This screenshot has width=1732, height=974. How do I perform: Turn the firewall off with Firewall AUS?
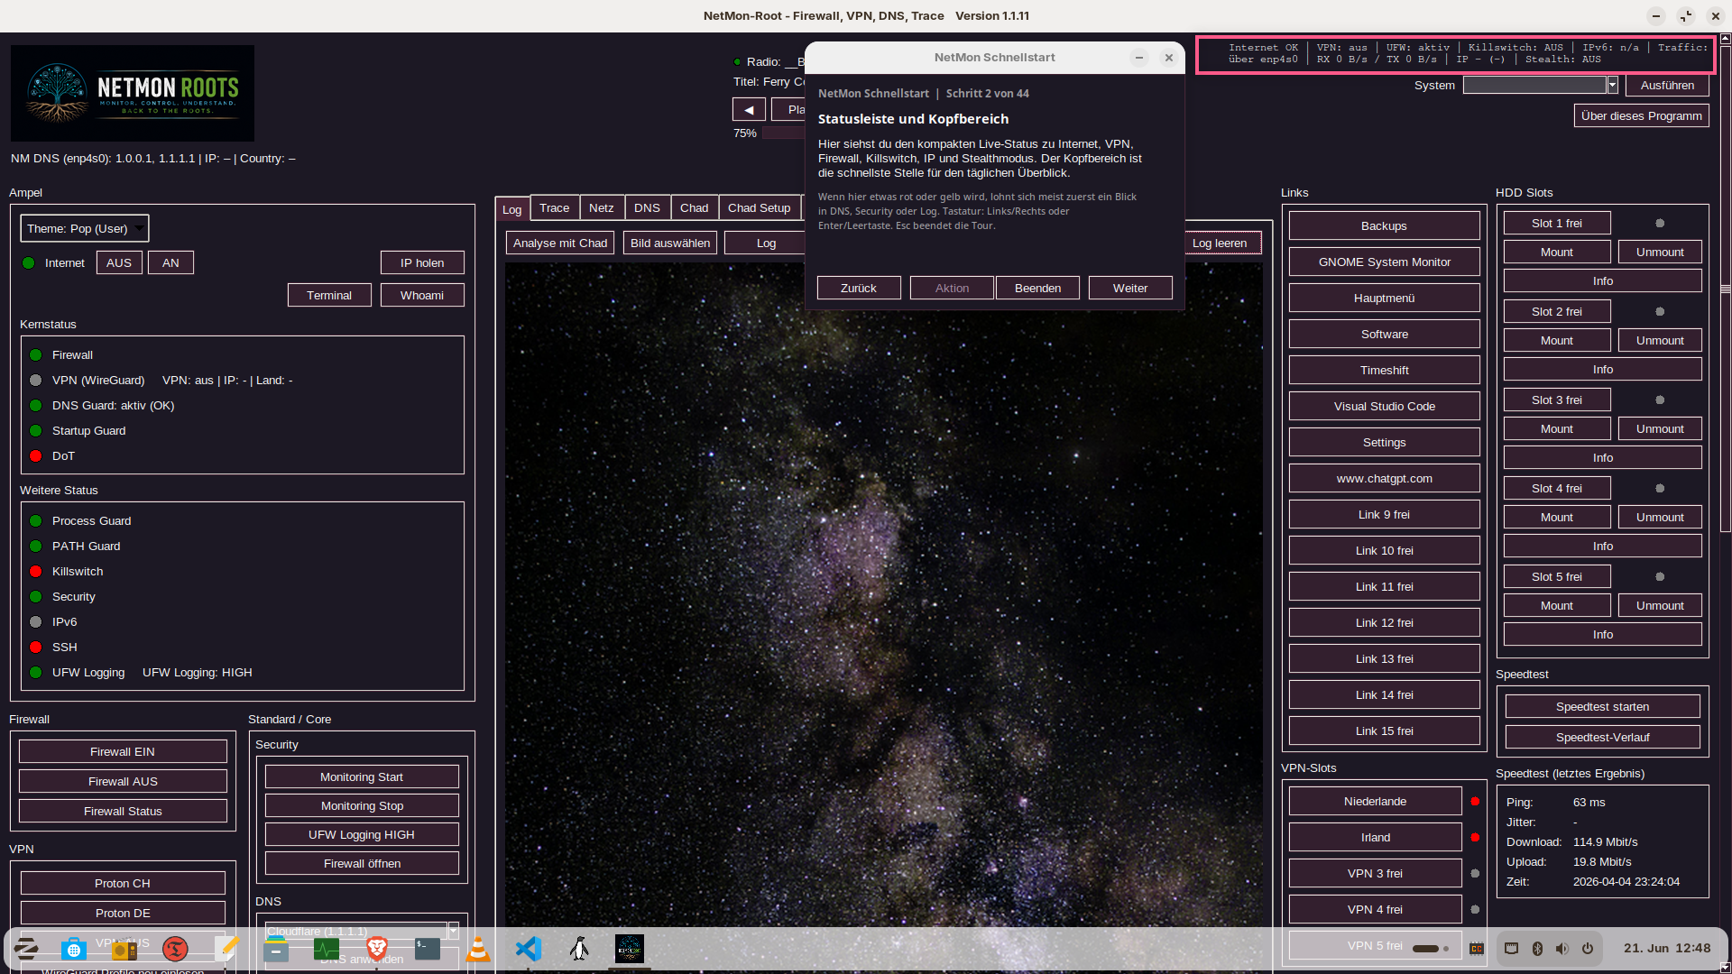tap(123, 781)
